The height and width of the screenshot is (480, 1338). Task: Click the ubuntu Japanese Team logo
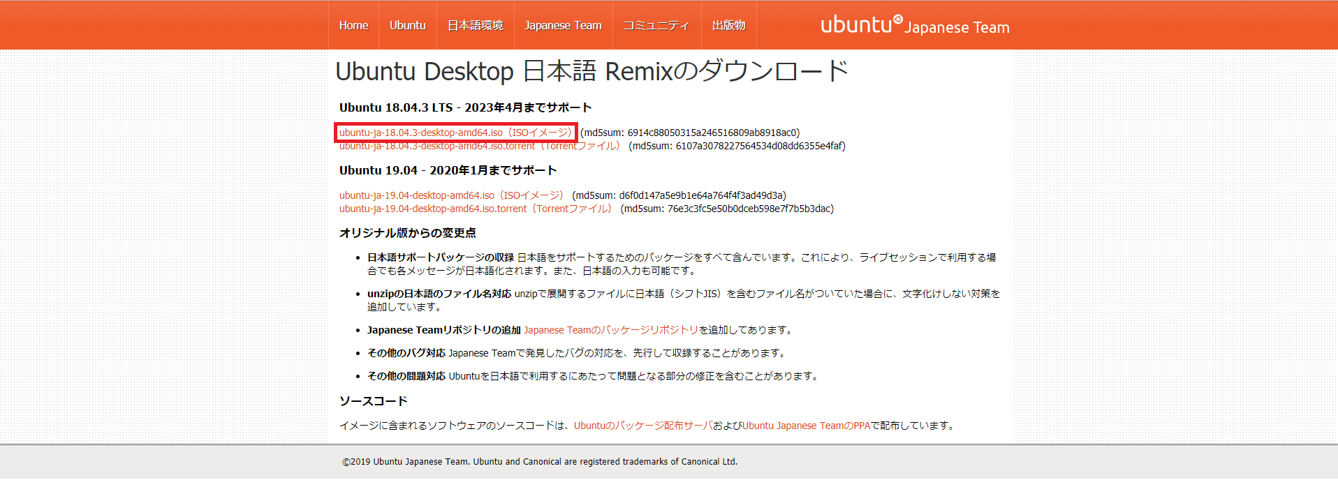click(x=915, y=25)
